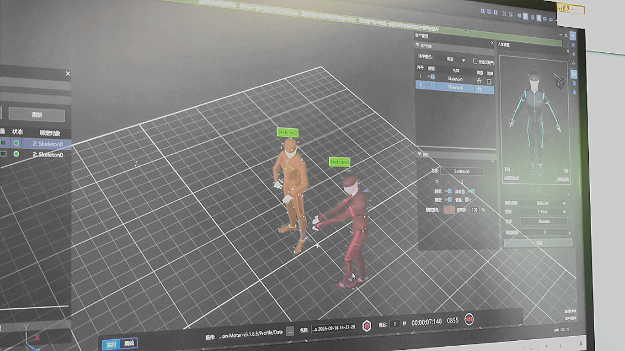Edit the Skeleton0 name field in properties

[461, 171]
